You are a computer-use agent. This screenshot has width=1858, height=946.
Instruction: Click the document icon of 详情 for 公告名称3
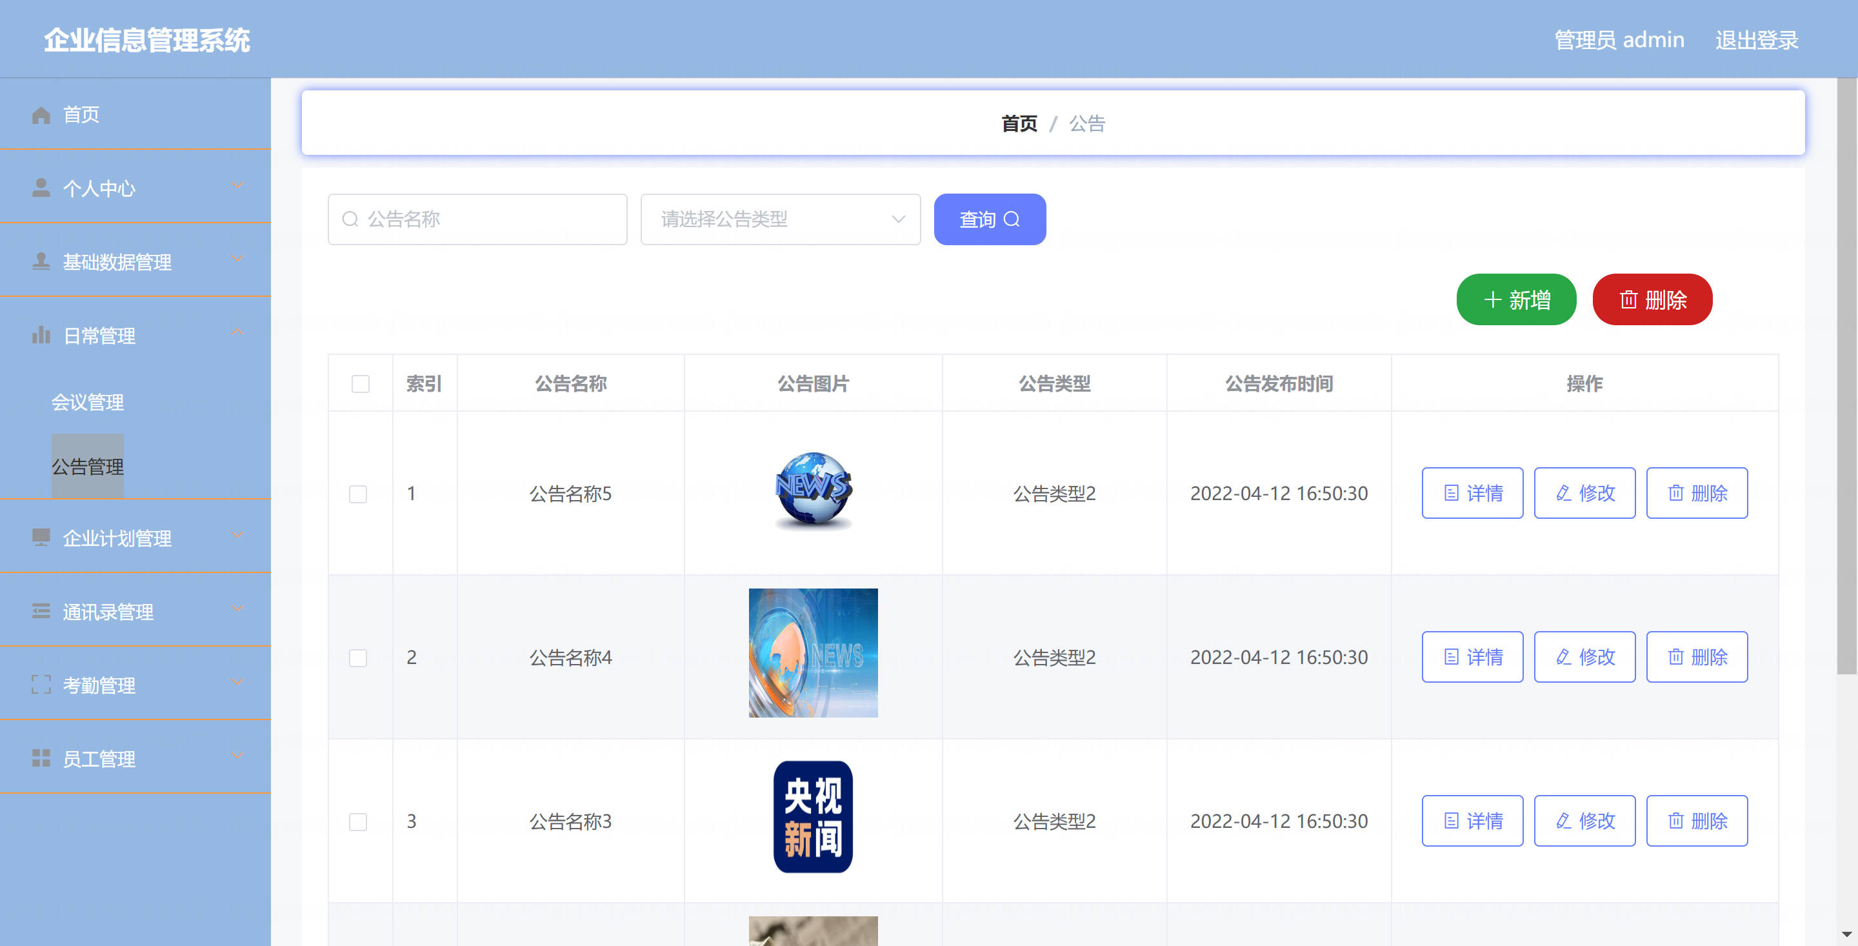tap(1452, 820)
